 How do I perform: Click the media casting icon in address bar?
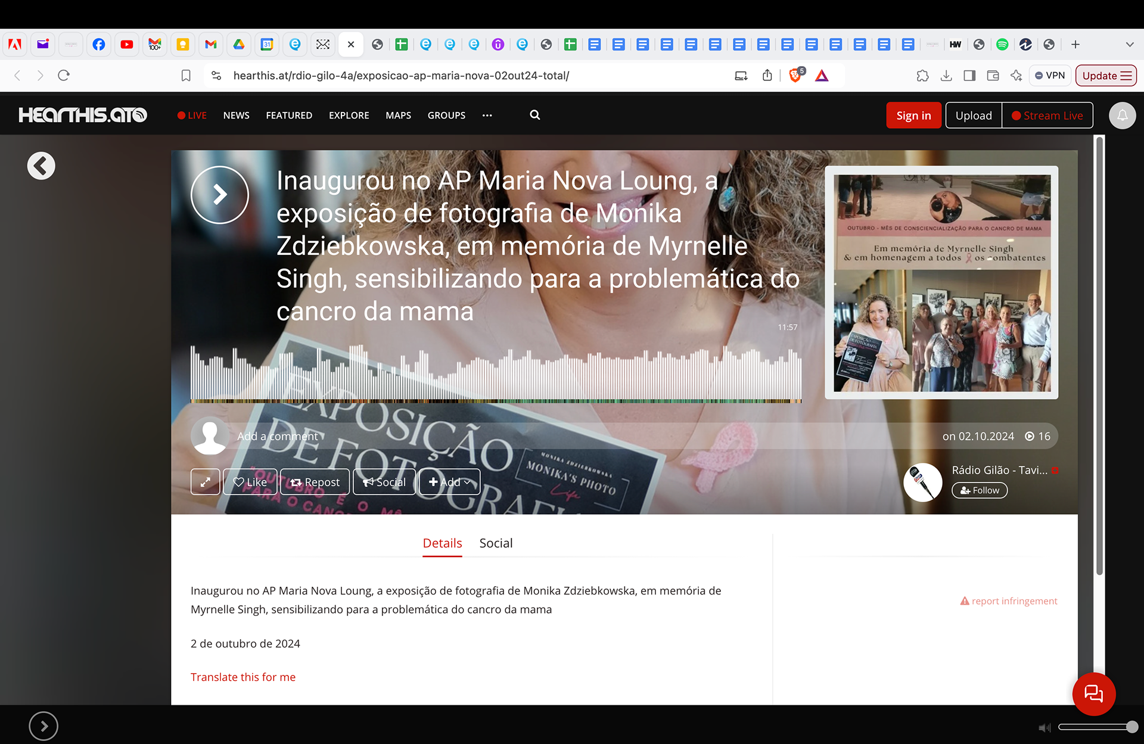pos(741,76)
